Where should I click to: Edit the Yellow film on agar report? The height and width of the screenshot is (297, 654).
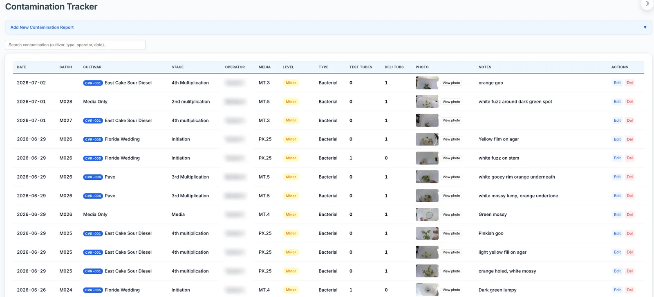point(617,139)
